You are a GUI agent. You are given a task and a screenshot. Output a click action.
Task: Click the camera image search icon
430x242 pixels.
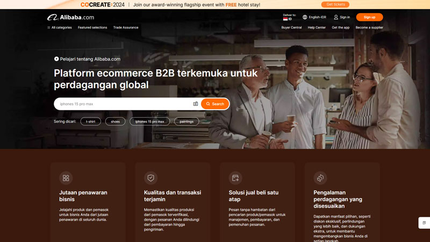[196, 104]
